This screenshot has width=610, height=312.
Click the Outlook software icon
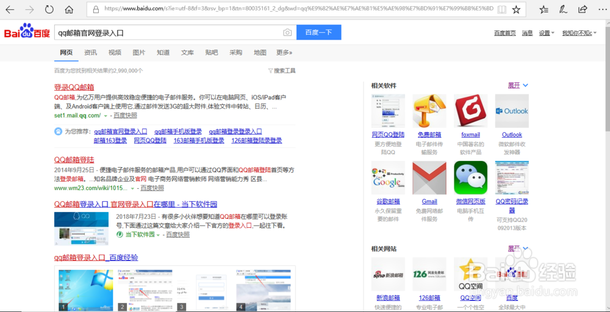click(x=512, y=111)
